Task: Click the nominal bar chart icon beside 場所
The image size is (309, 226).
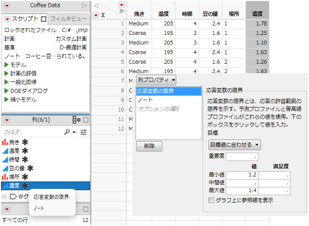Action: coord(5,177)
